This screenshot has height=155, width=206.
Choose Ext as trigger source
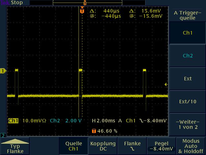pyautogui.click(x=187, y=78)
